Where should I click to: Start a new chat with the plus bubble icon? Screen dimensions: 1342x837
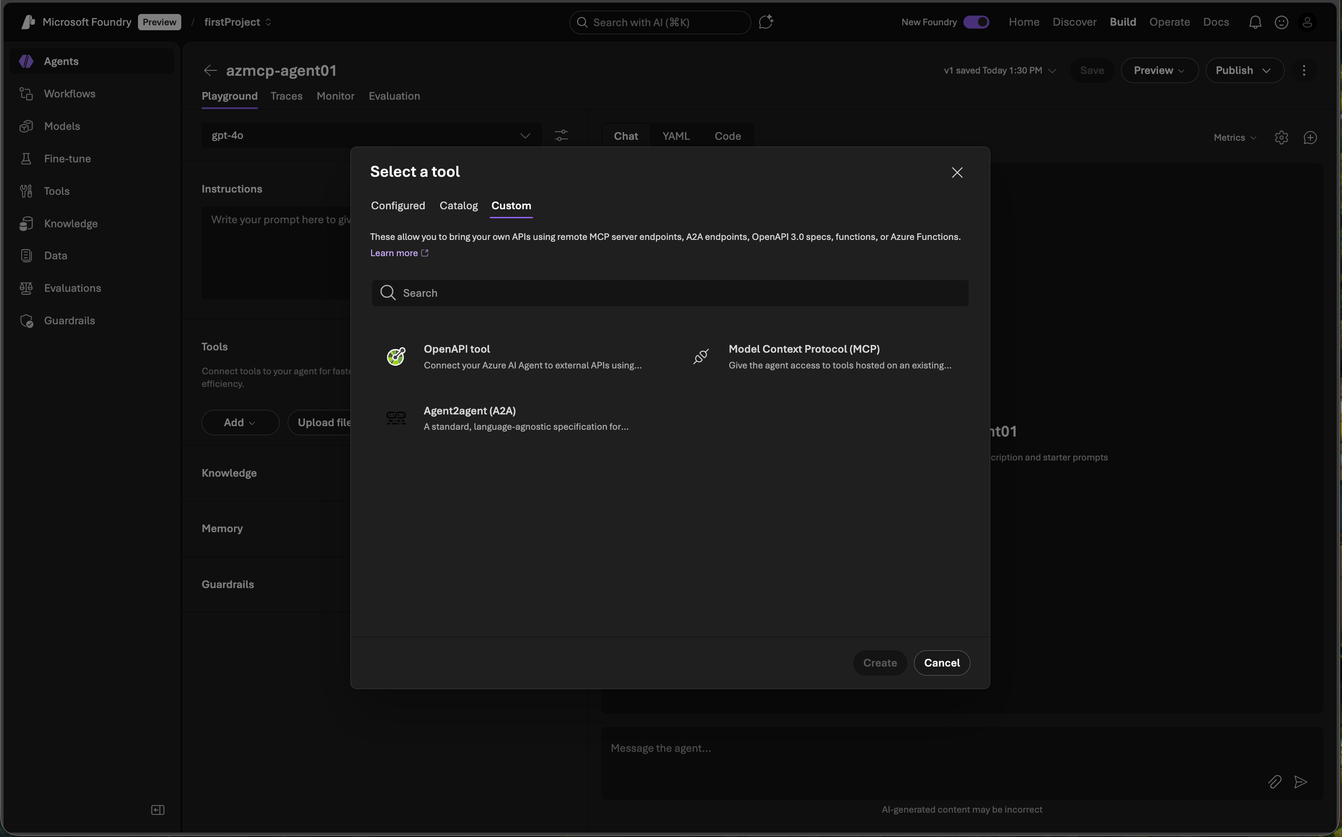(1310, 137)
